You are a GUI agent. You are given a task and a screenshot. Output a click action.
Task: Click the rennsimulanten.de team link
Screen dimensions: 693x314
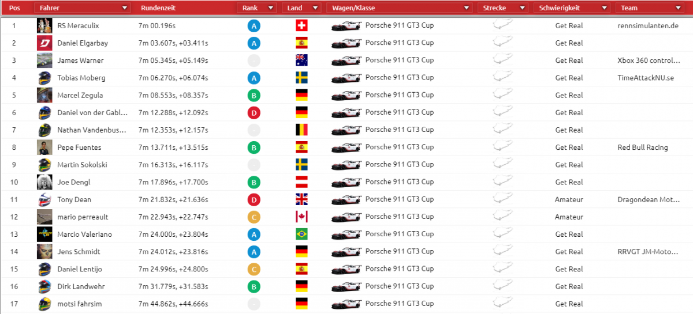[648, 26]
